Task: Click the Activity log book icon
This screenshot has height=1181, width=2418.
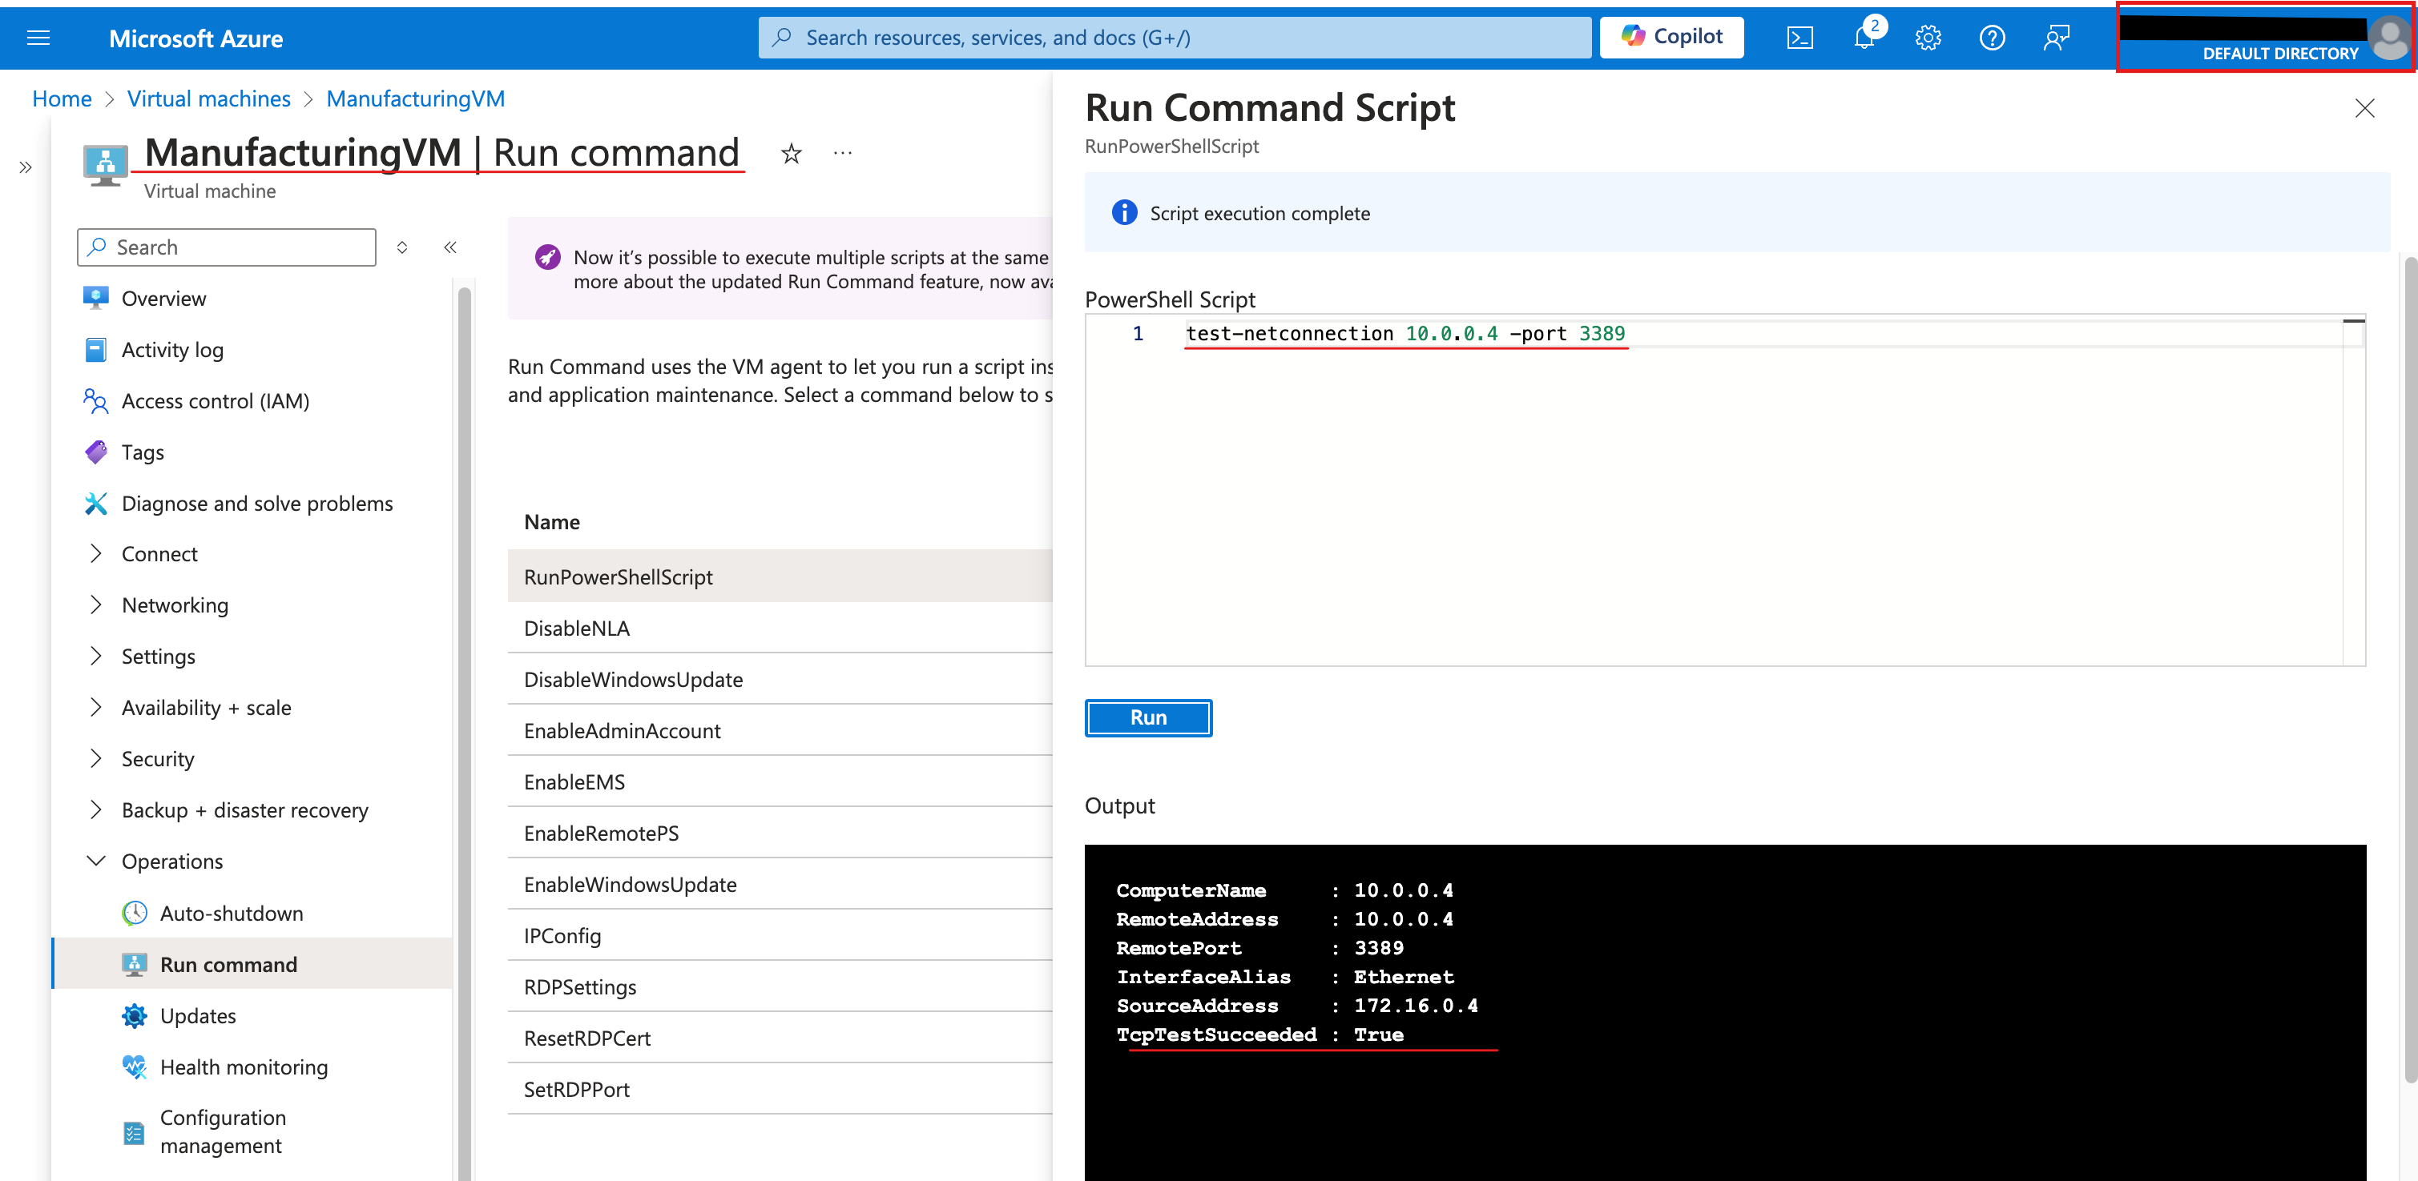Action: [96, 350]
